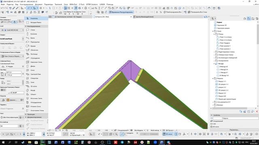
Task: Open the Файл menu
Action: pos(3,4)
